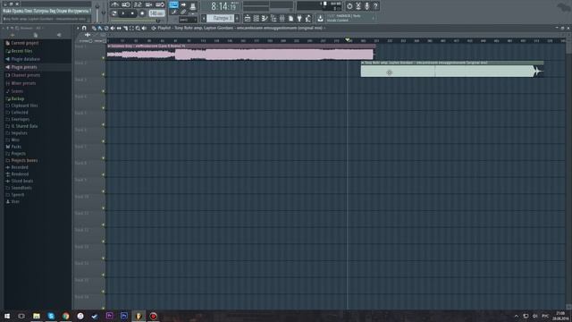Toggle the metronome icon in recording panel

[115, 4]
